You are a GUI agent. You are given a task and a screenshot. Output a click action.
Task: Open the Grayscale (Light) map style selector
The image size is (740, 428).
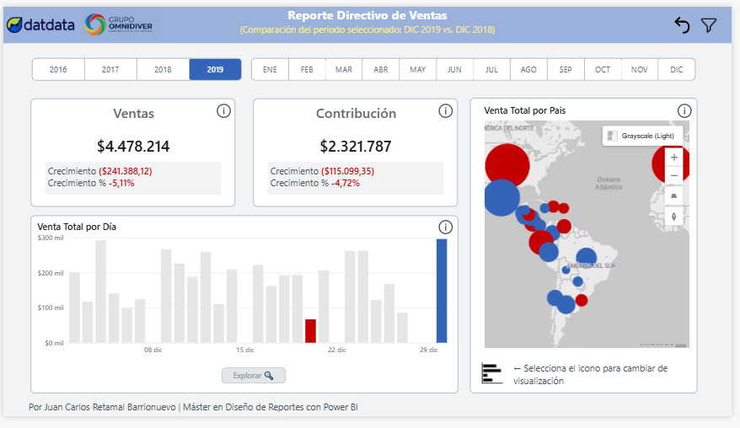pyautogui.click(x=642, y=136)
